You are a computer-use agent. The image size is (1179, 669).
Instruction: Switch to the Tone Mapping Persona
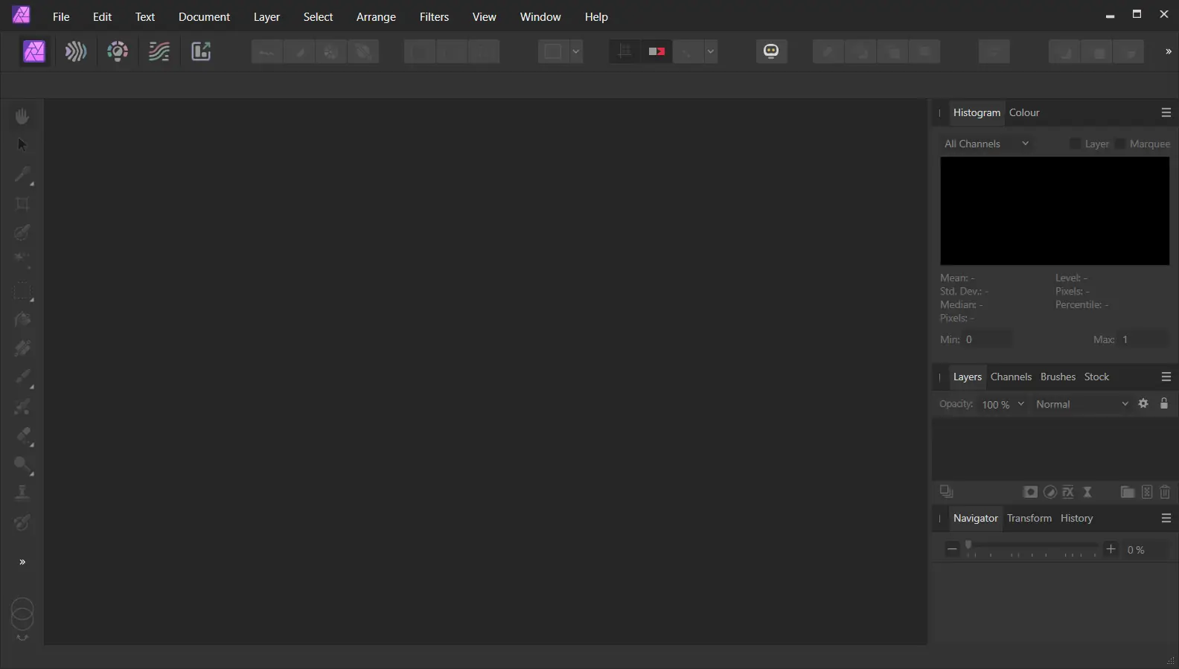[159, 51]
